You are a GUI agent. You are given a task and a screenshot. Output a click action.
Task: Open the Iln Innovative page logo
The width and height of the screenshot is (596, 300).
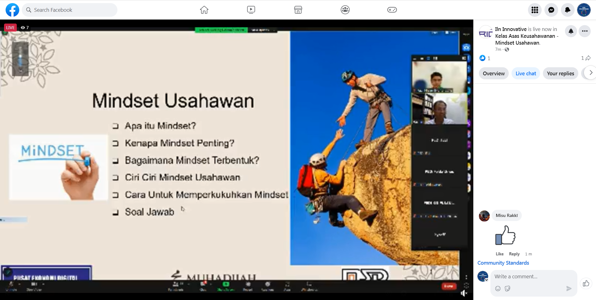tap(486, 32)
